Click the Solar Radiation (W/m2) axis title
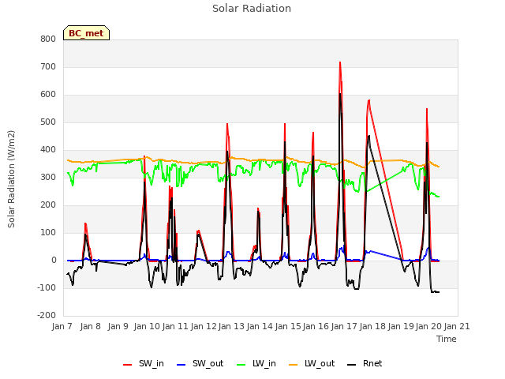 pos(11,179)
